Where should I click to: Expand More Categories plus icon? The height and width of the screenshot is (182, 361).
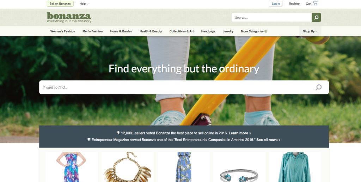click(x=266, y=31)
